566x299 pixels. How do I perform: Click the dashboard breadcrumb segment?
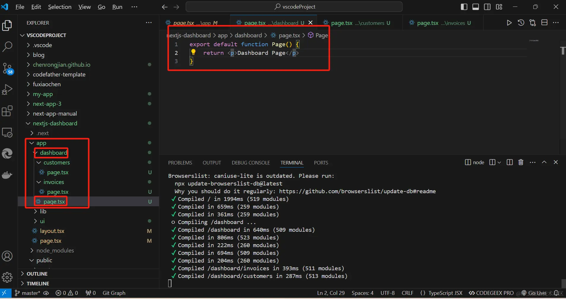tap(248, 35)
